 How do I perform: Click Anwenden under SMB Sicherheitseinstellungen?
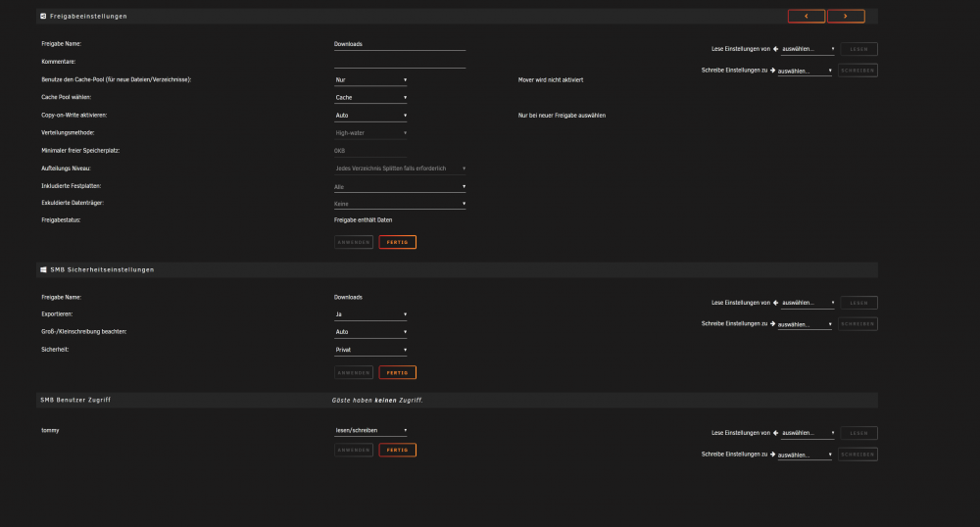[354, 373]
